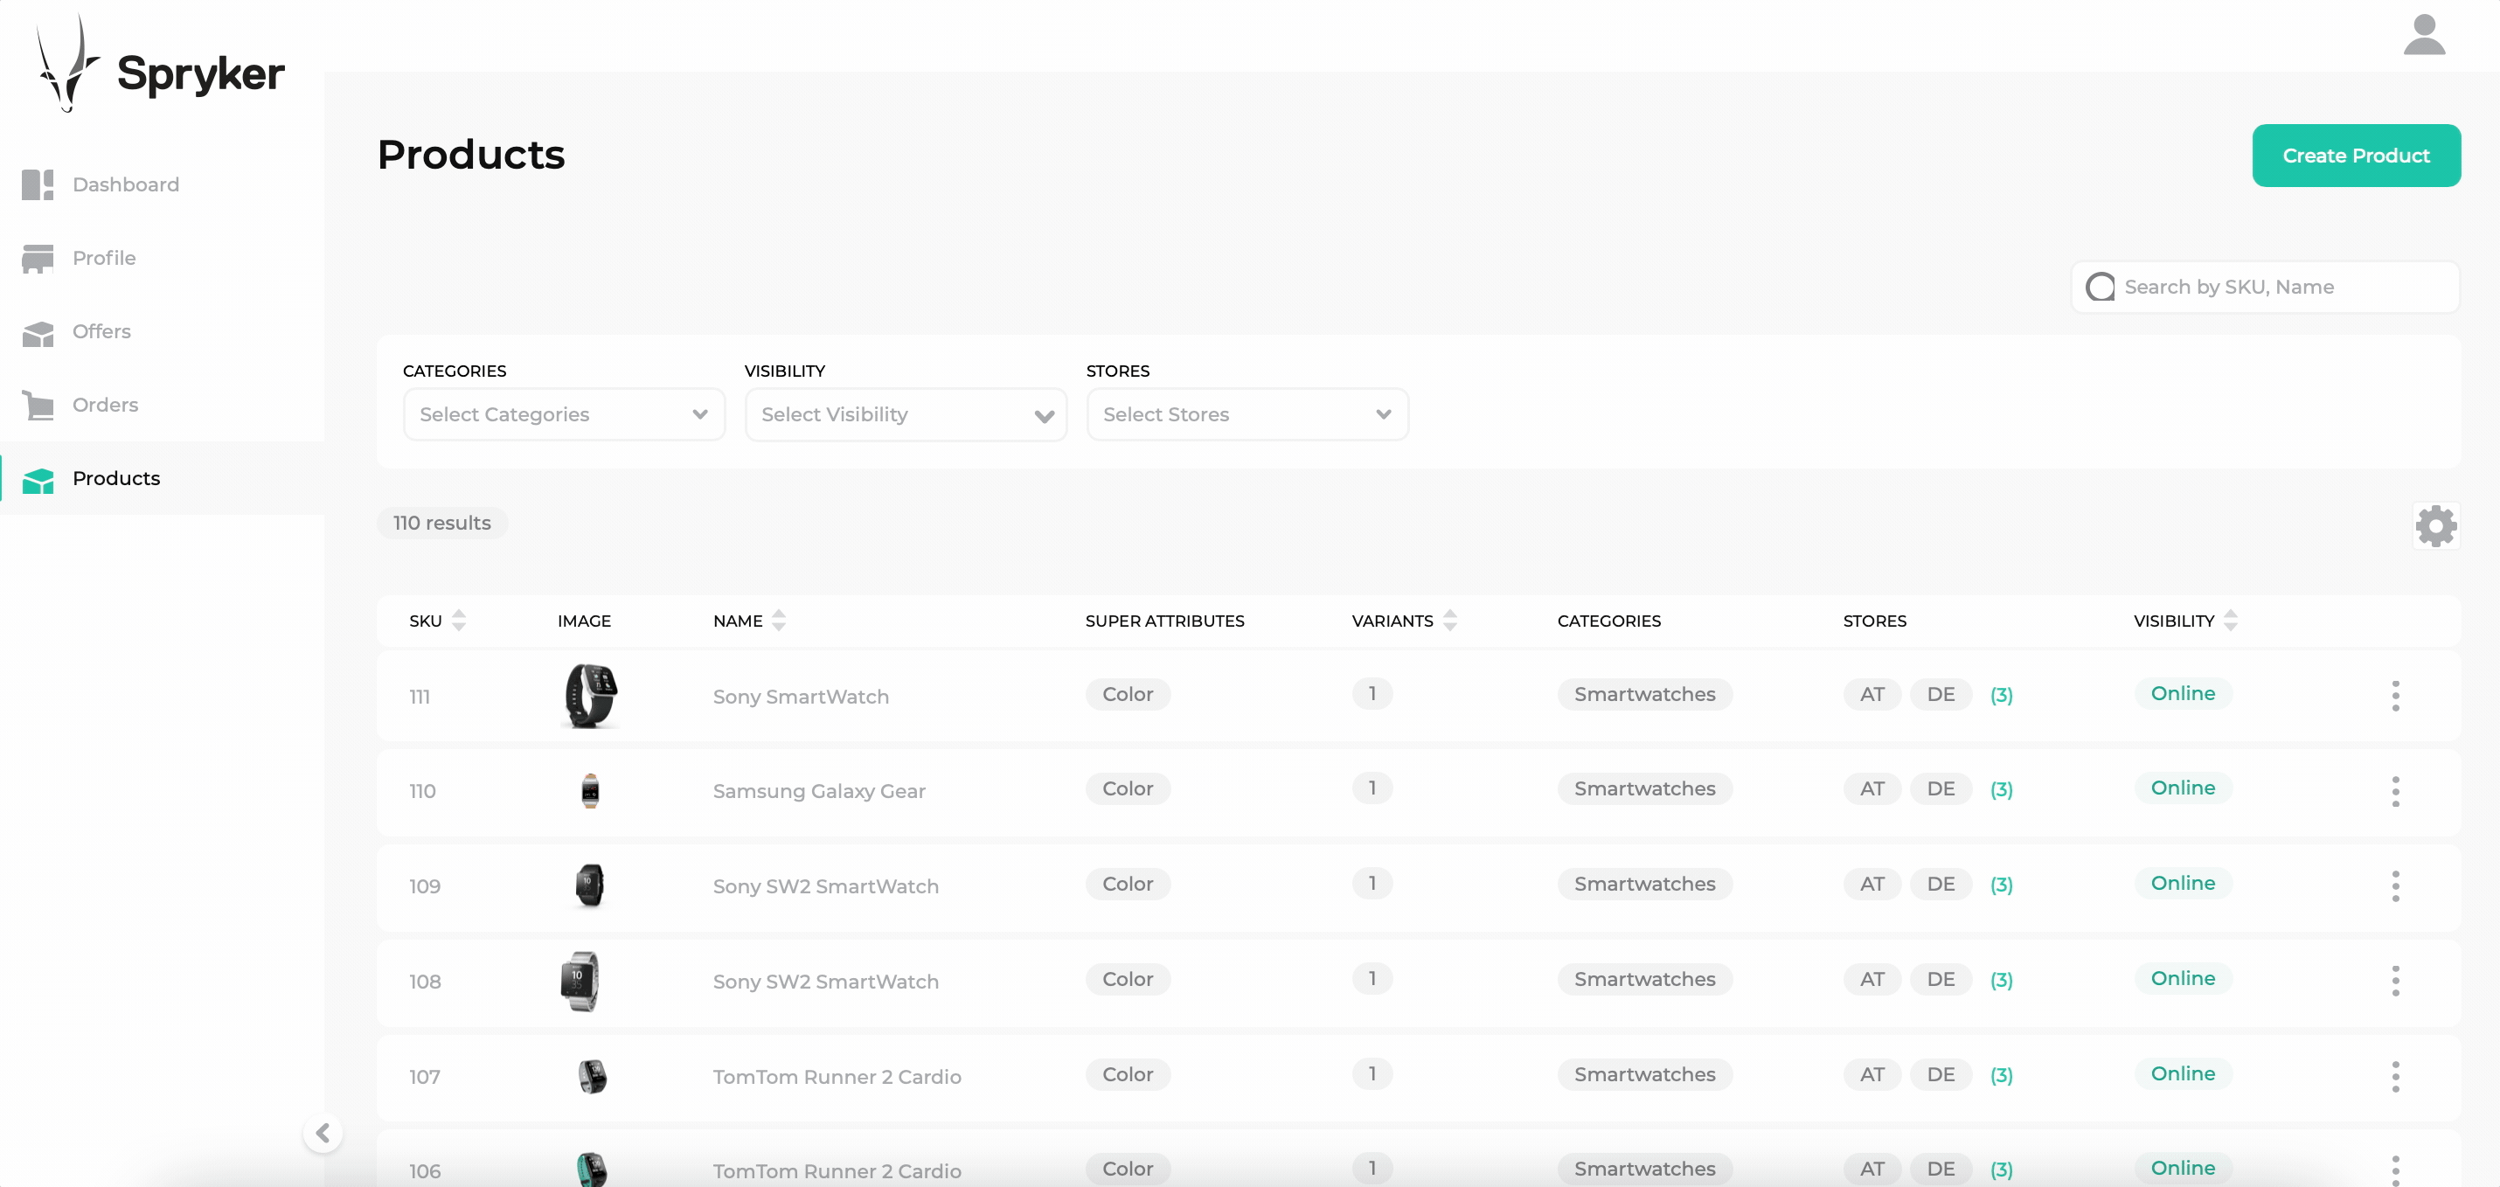Image resolution: width=2500 pixels, height=1187 pixels.
Task: Click Smartwatches category tag in row 109
Action: pyautogui.click(x=1644, y=883)
